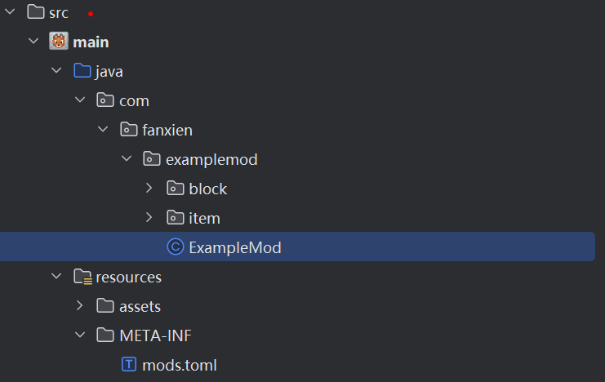This screenshot has width=605, height=382.
Task: Select the fanxien package label
Action: coord(167,130)
